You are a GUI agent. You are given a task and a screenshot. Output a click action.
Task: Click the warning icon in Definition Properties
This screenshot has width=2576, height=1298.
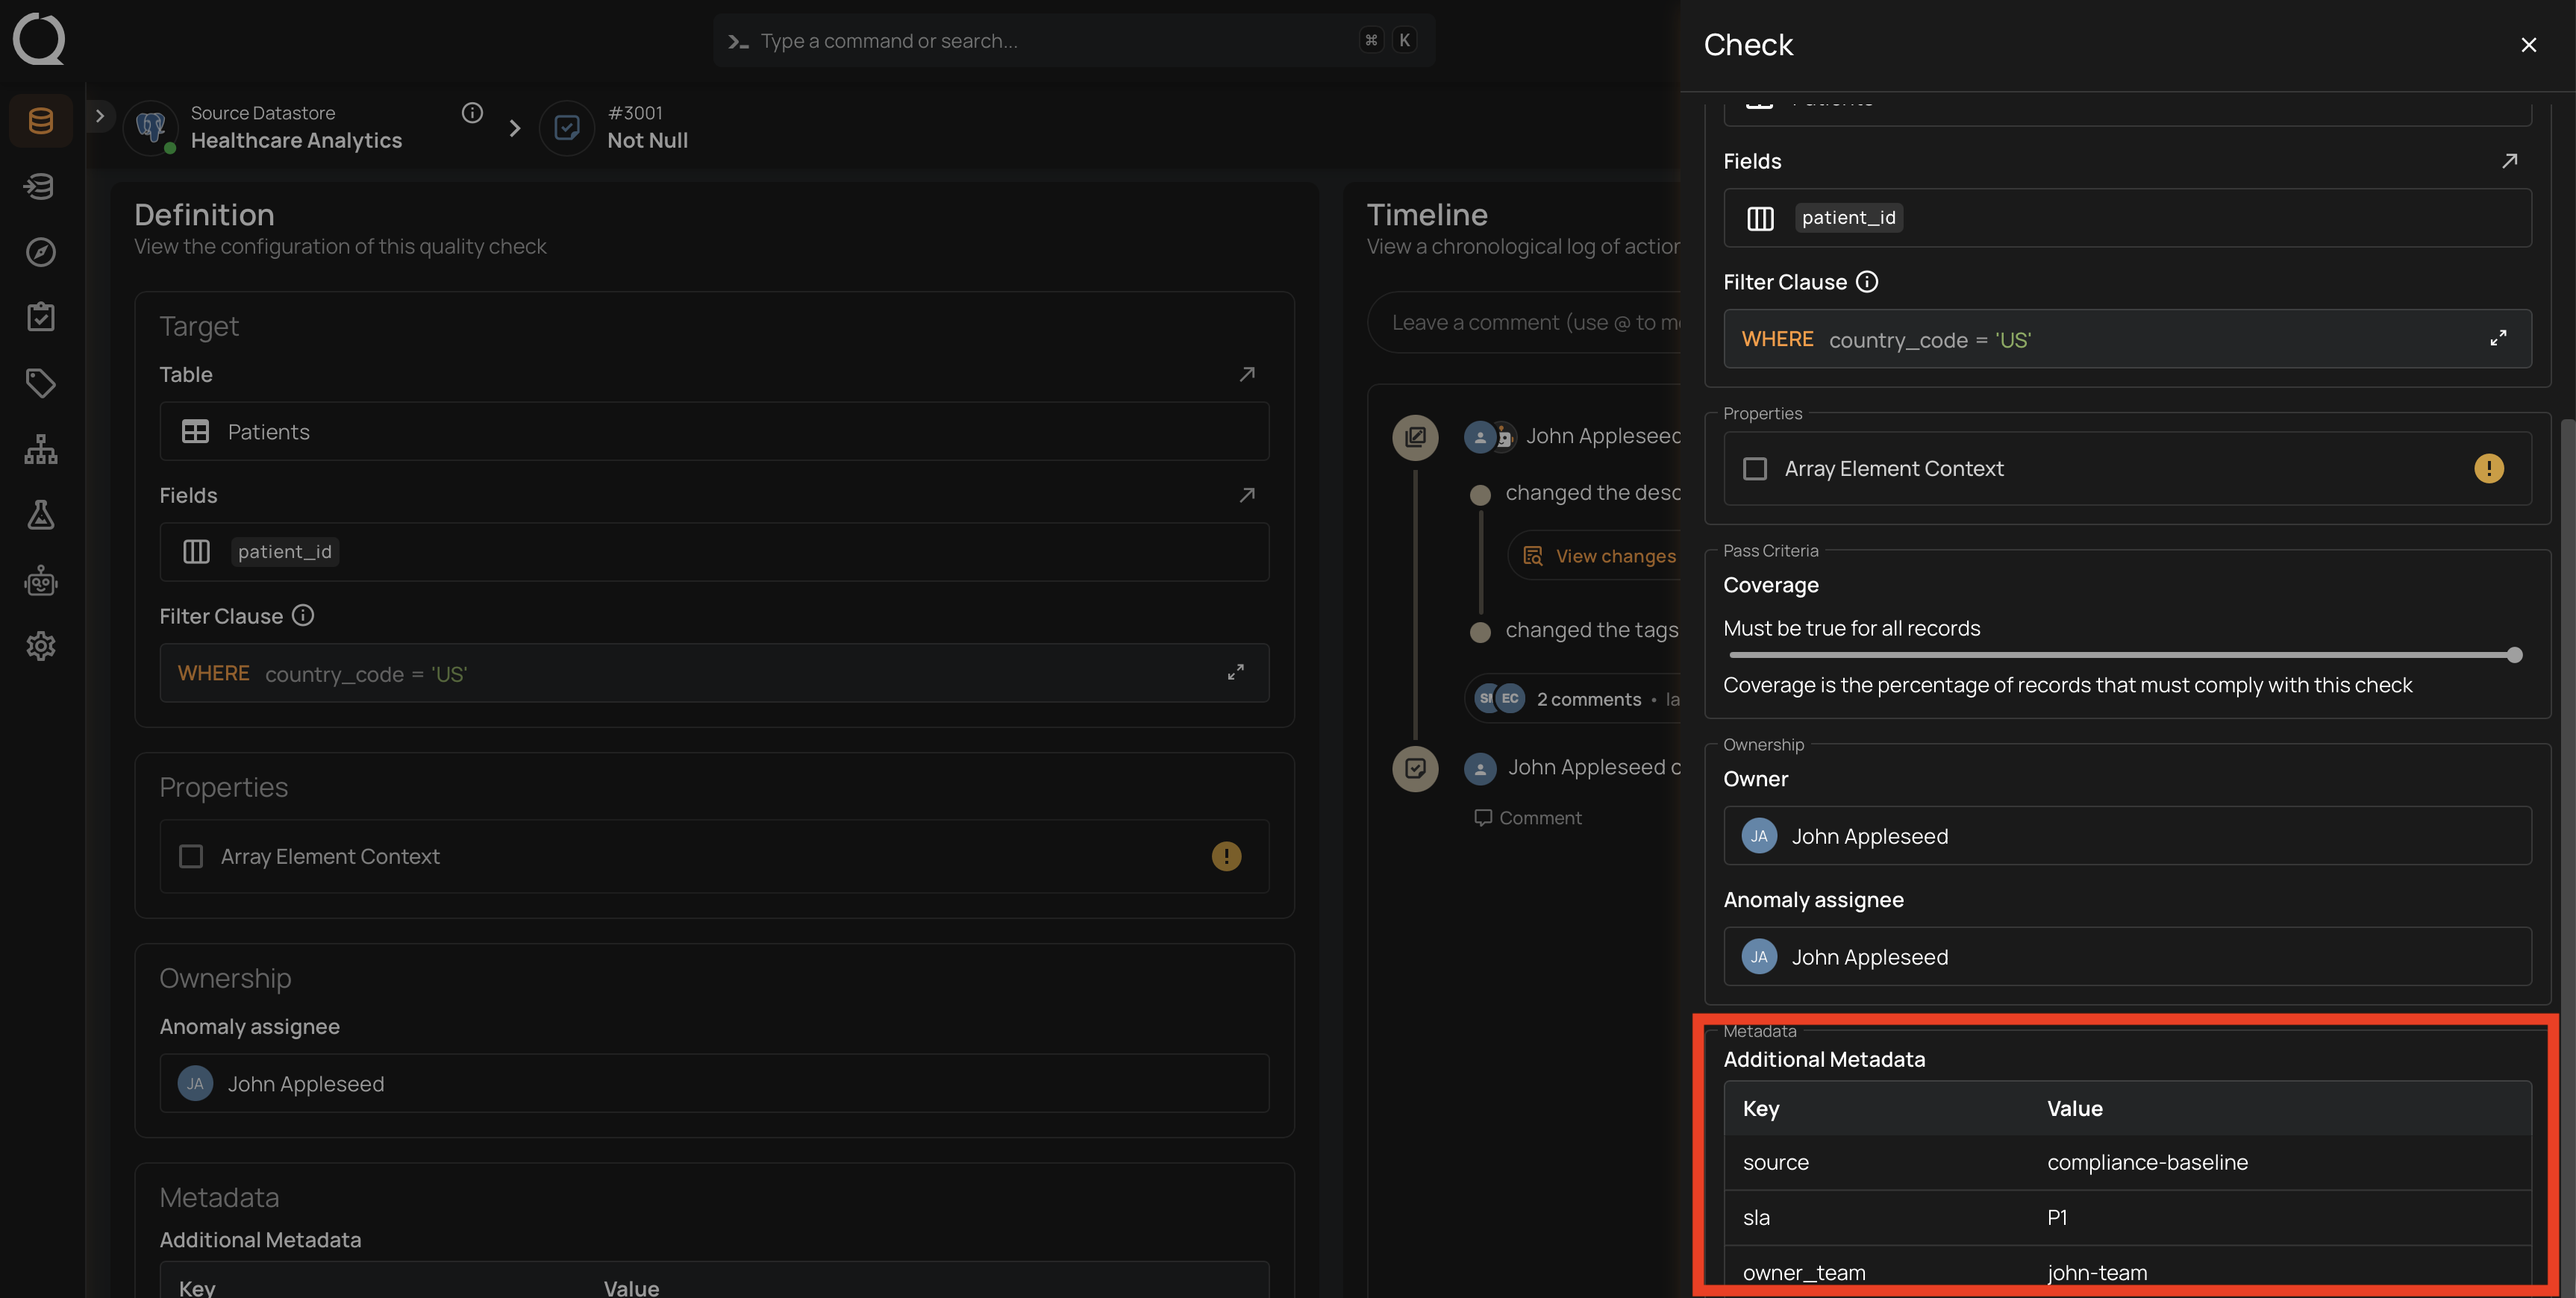coord(1226,856)
